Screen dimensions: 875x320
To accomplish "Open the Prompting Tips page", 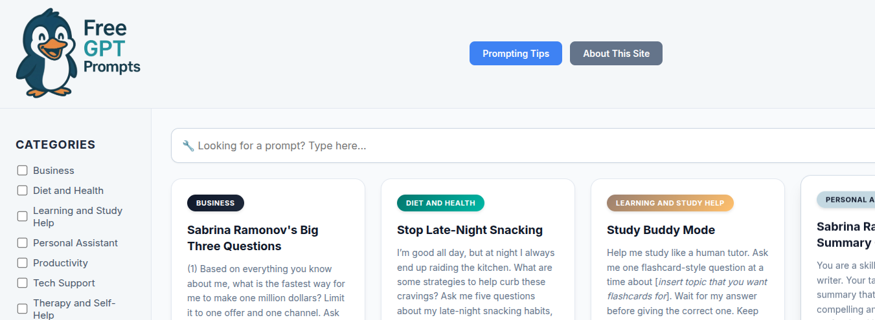I will [x=516, y=54].
